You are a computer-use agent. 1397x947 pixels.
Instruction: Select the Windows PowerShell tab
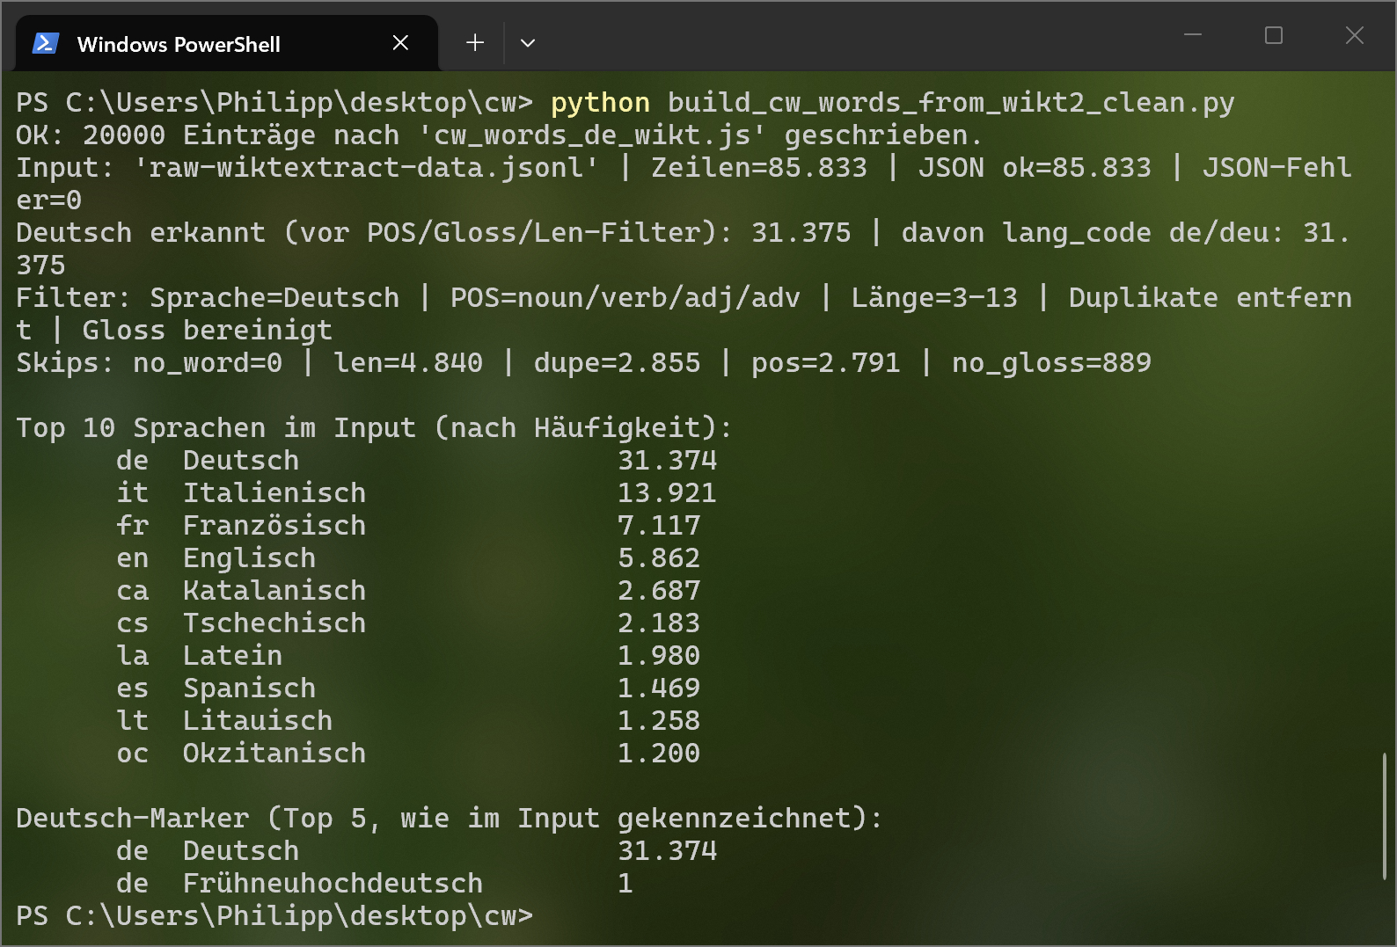(227, 43)
